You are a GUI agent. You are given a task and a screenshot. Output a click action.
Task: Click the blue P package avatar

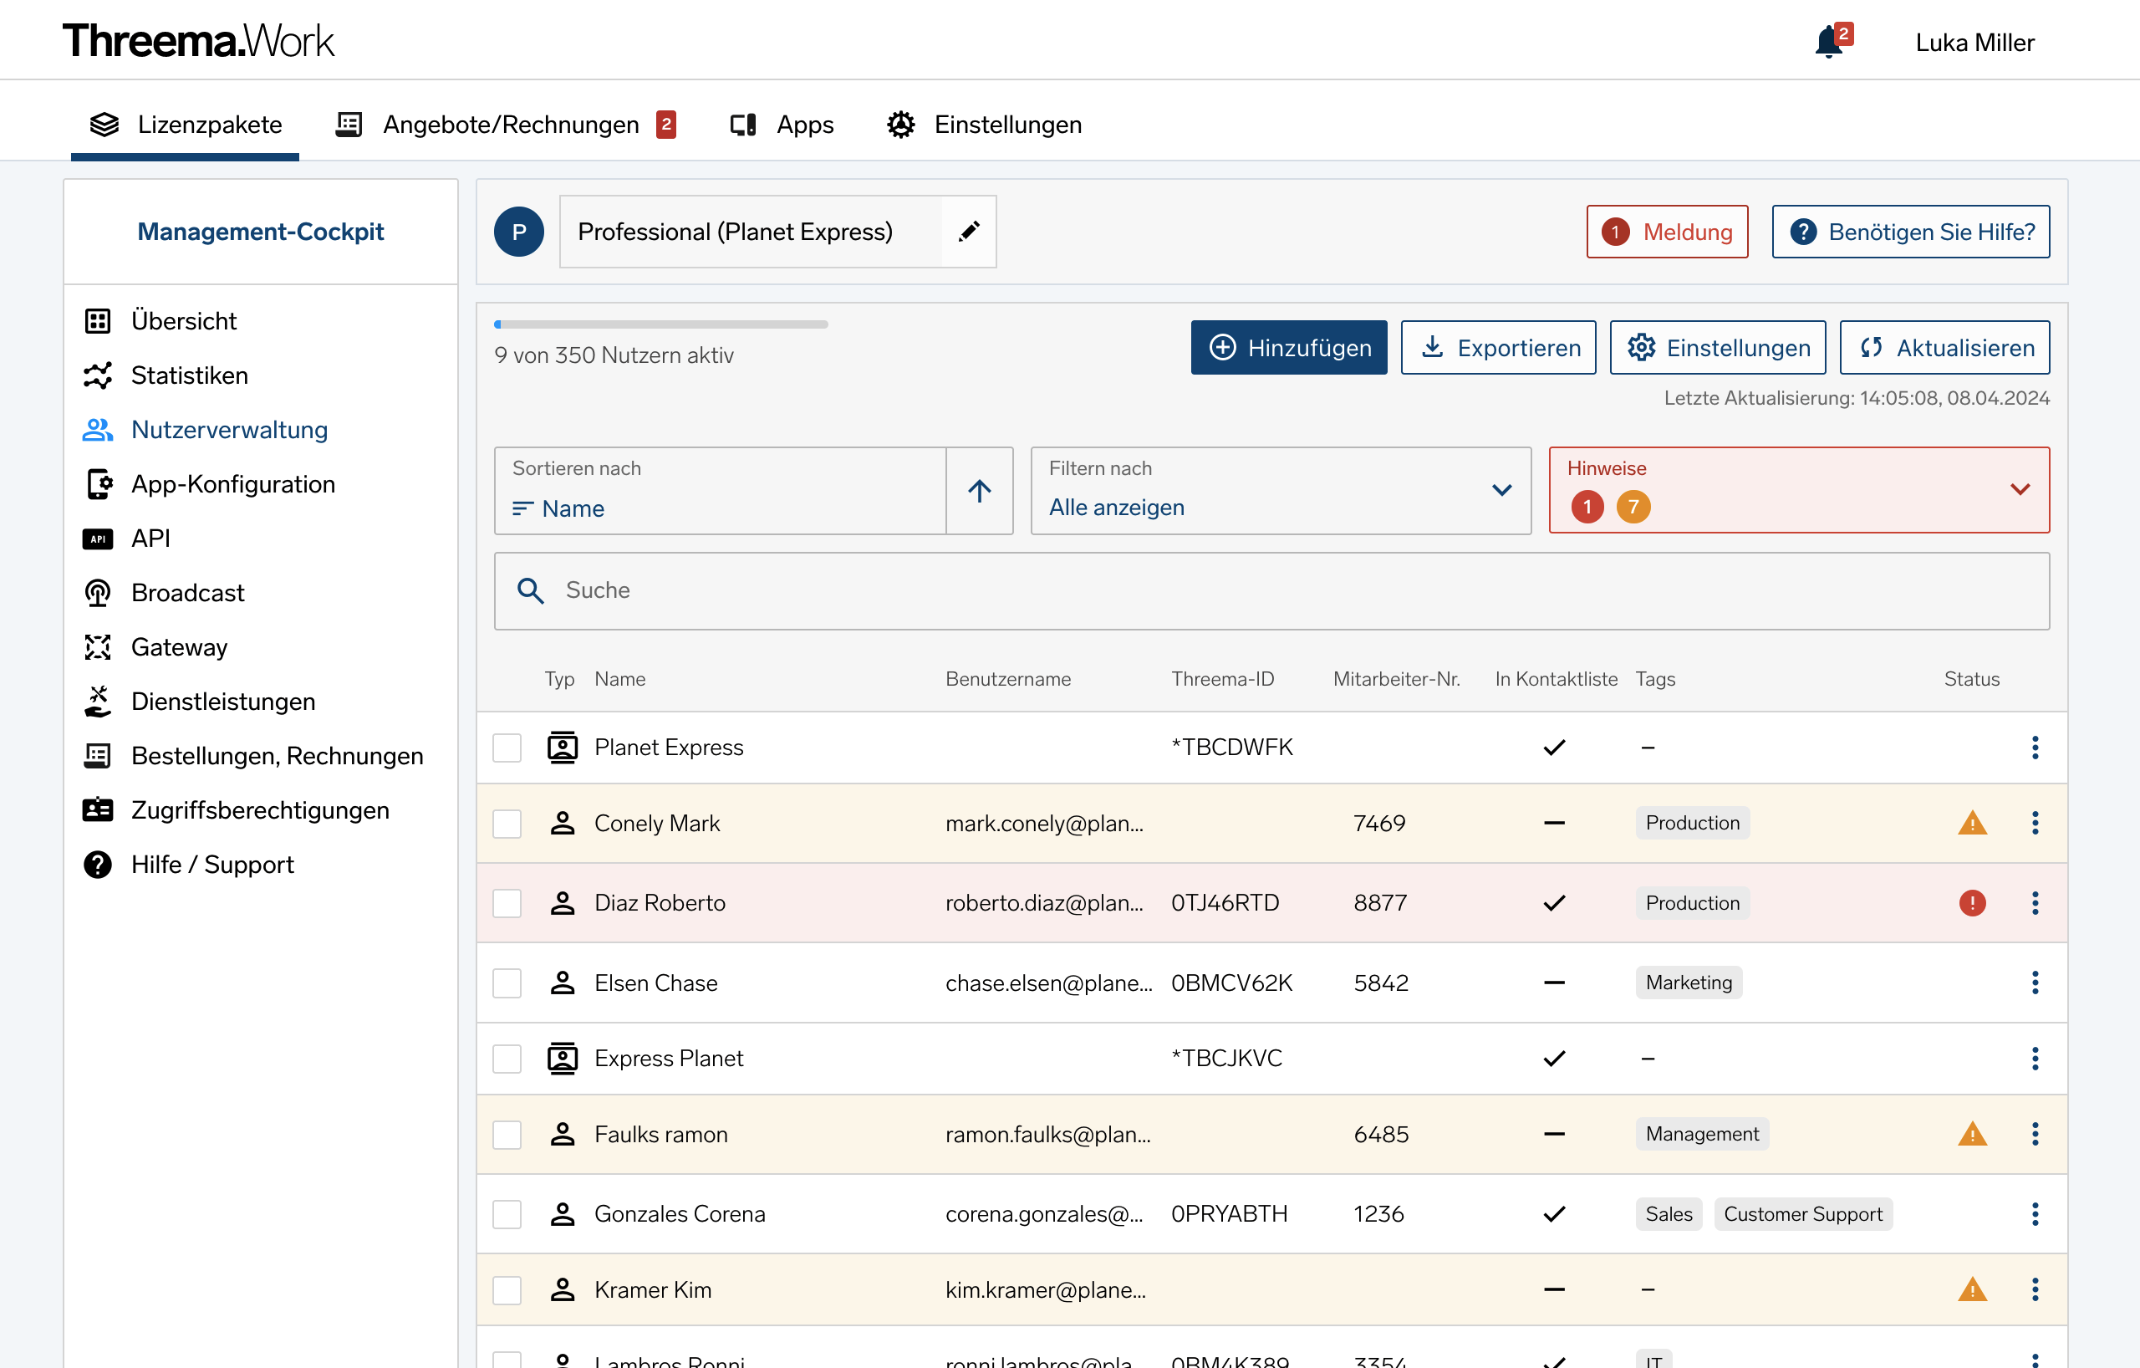[x=519, y=231]
